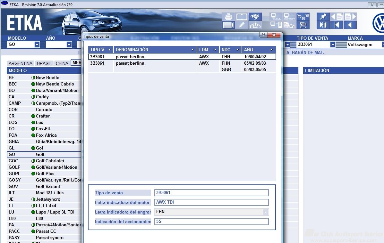Click the 5S accionamiento field
Screen dimensions: 384x243
211,222
